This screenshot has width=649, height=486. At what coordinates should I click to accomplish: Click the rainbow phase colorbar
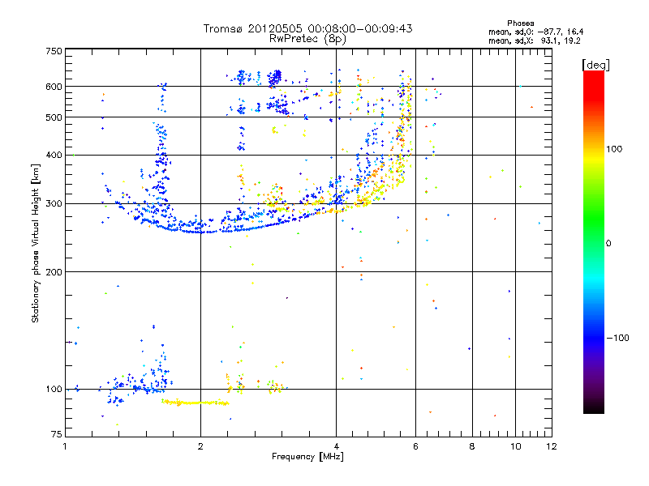[x=594, y=241]
